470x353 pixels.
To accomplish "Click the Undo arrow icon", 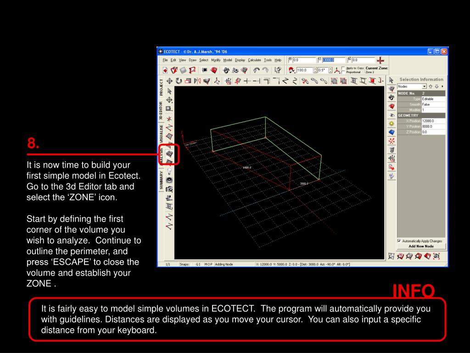I will coord(256,70).
